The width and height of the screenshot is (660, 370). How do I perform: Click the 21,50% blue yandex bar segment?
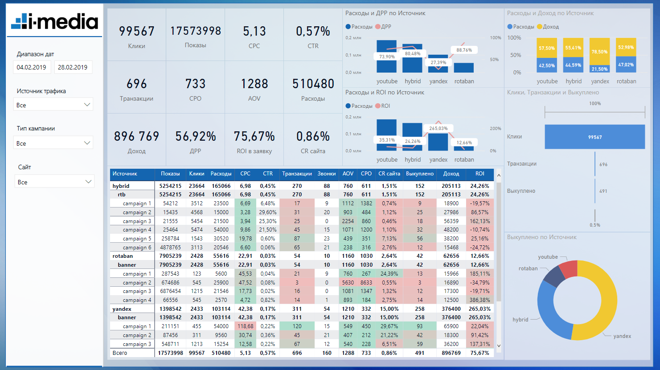(x=600, y=69)
